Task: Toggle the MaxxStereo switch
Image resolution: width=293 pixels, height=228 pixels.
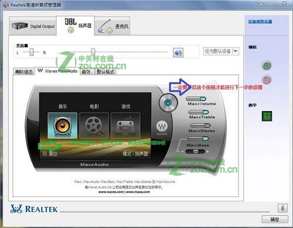Action: [x=200, y=126]
